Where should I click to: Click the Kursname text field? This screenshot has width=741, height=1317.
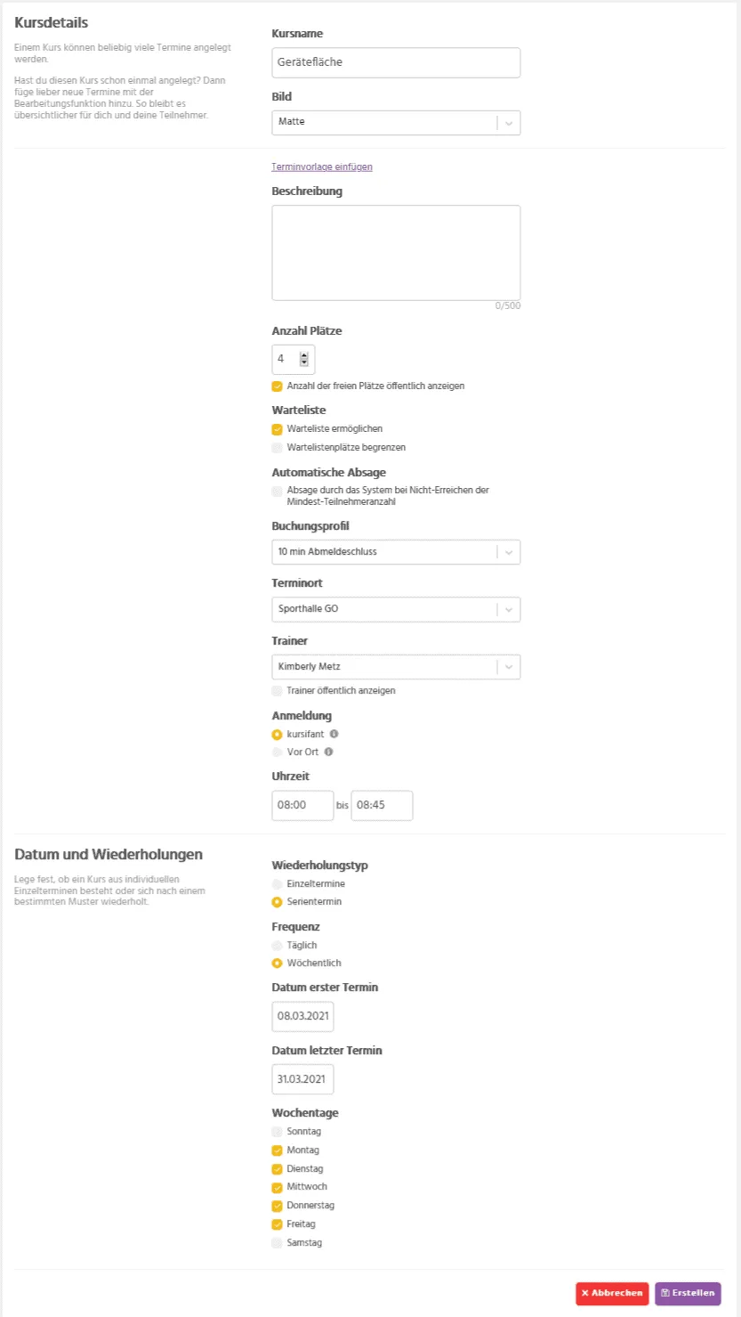(396, 62)
